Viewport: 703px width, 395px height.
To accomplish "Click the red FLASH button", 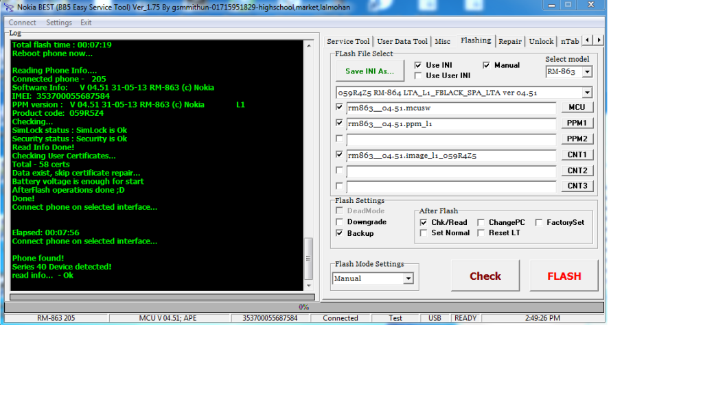I will click(x=564, y=276).
